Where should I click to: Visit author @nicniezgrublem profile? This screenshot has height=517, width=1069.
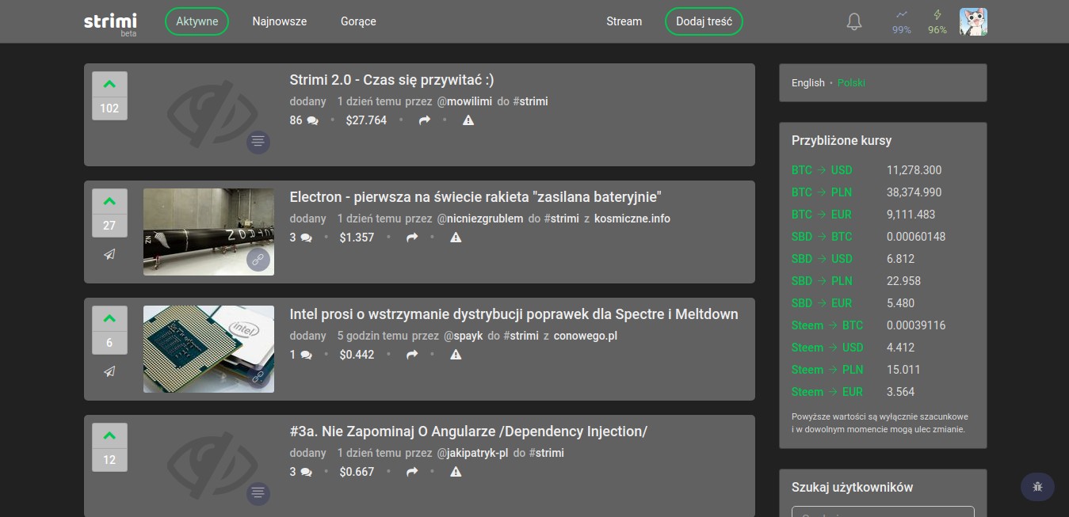click(479, 219)
